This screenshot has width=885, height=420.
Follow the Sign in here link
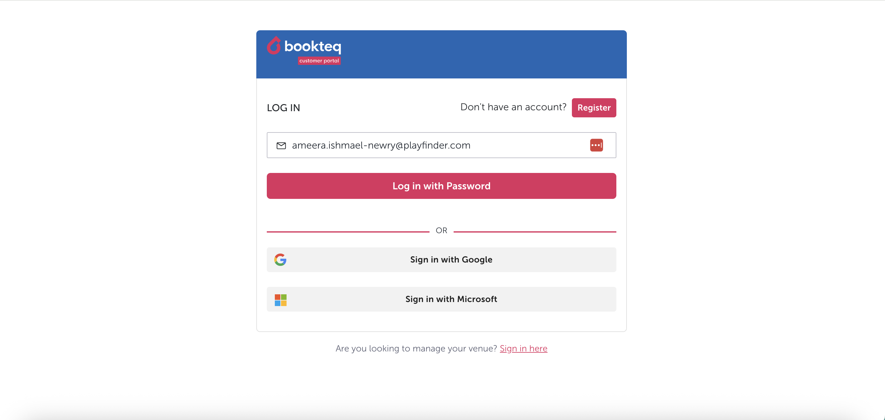pyautogui.click(x=523, y=349)
